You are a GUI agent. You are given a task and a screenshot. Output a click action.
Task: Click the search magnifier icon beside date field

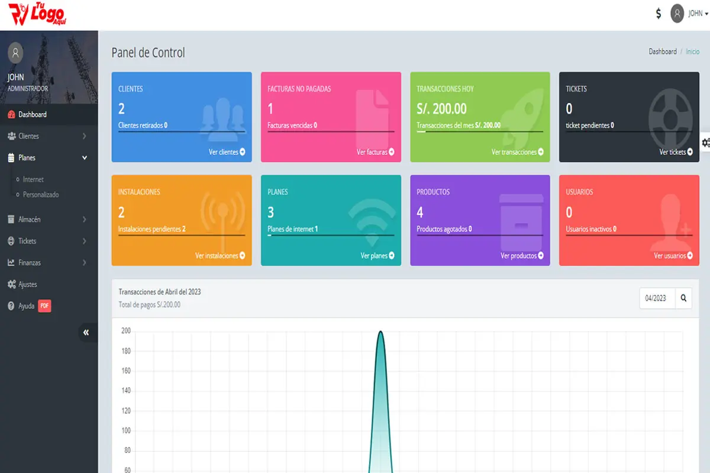pyautogui.click(x=683, y=299)
